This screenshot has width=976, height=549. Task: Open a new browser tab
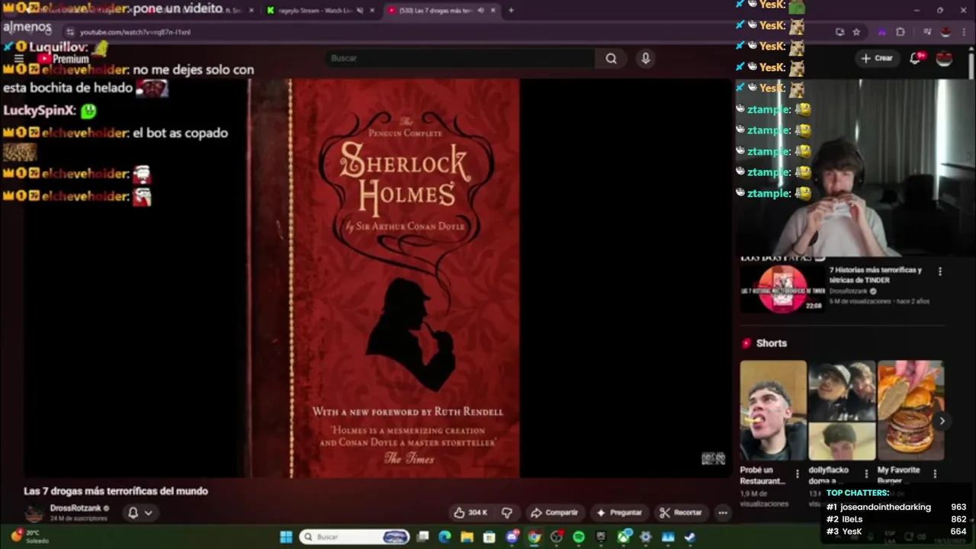coord(511,11)
